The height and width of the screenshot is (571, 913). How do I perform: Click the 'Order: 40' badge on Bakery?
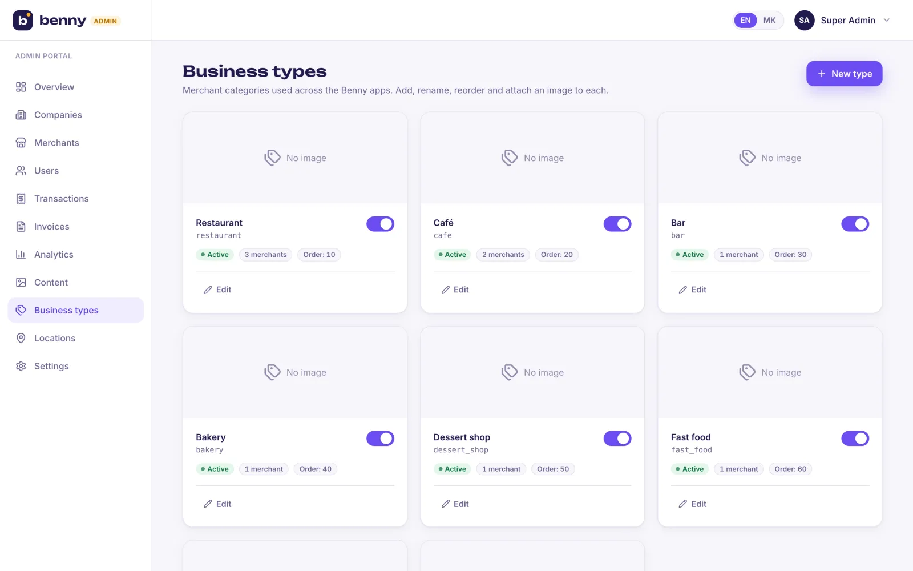[x=316, y=469]
